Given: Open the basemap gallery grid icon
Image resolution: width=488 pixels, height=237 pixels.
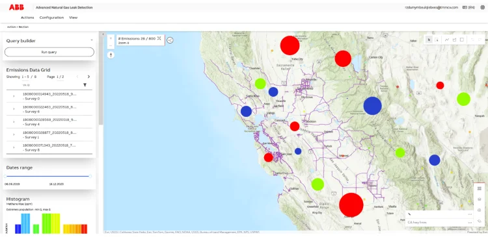Looking at the screenshot, I should click(x=480, y=188).
